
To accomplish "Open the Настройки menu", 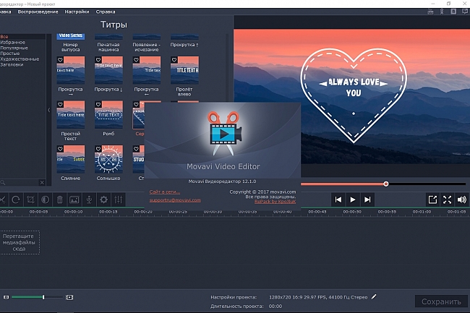I will pyautogui.click(x=77, y=12).
